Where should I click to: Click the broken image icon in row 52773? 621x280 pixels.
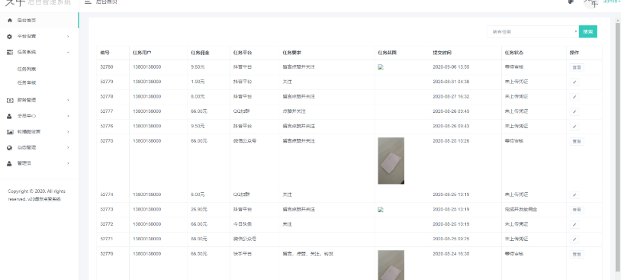coord(381,210)
